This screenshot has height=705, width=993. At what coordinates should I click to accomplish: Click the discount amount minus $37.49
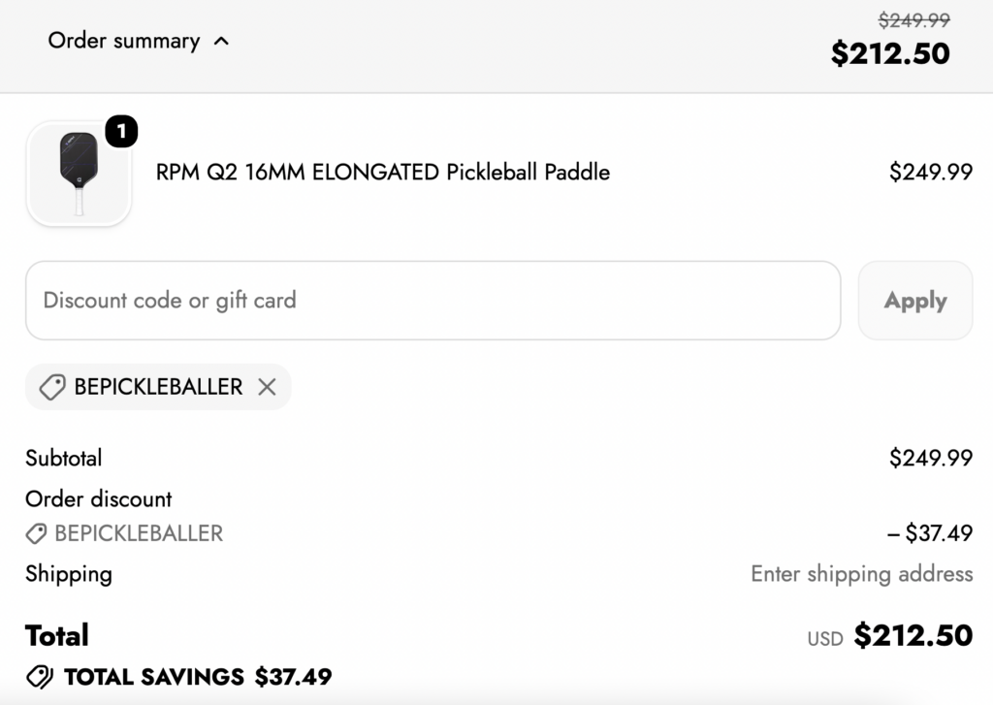pos(930,533)
